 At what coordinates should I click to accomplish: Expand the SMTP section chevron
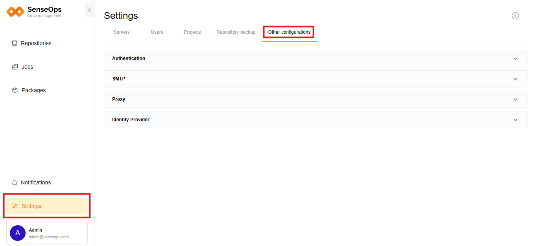[x=516, y=79]
